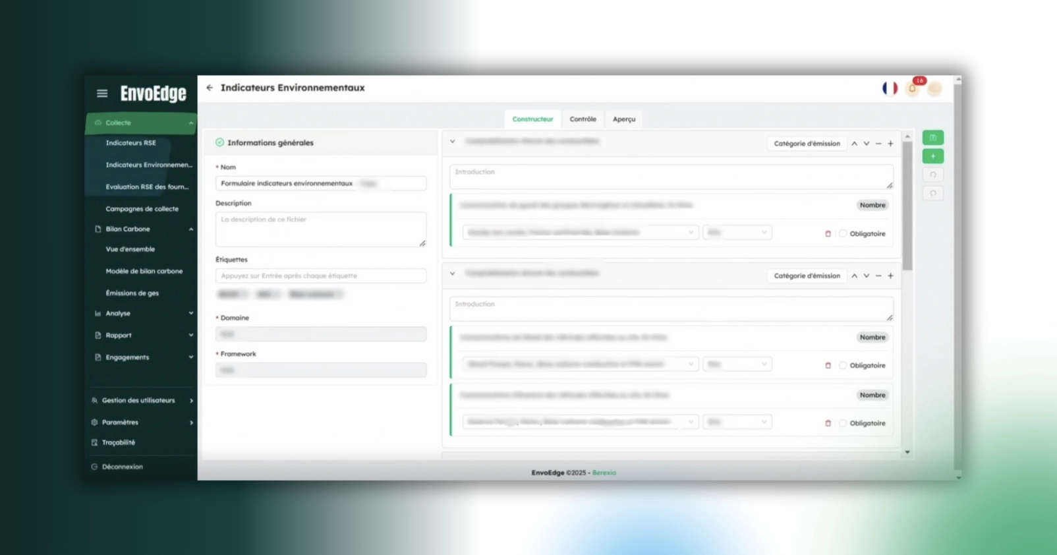Follow the Berexia footer link
This screenshot has height=555, width=1057.
point(604,473)
